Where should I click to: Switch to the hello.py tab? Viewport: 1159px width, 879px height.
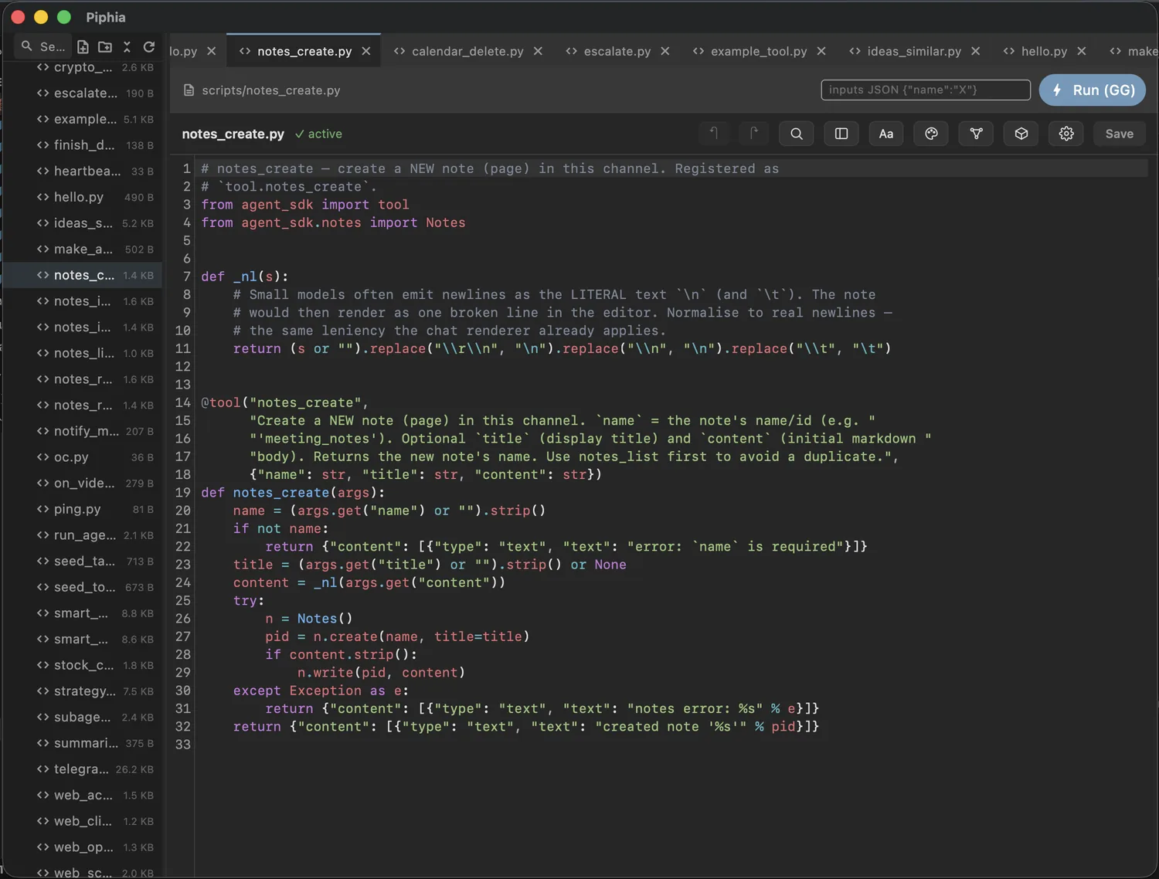(x=1044, y=51)
